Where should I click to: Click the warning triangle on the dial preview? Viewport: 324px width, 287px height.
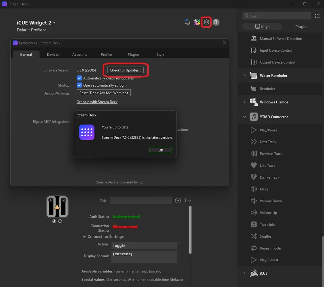57,207
